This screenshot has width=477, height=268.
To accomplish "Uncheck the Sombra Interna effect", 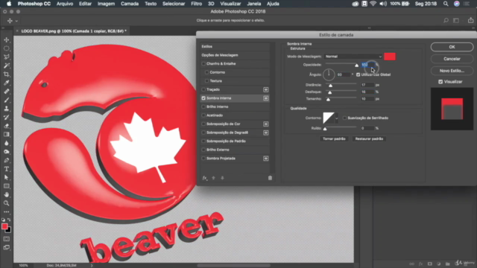I will (x=203, y=98).
